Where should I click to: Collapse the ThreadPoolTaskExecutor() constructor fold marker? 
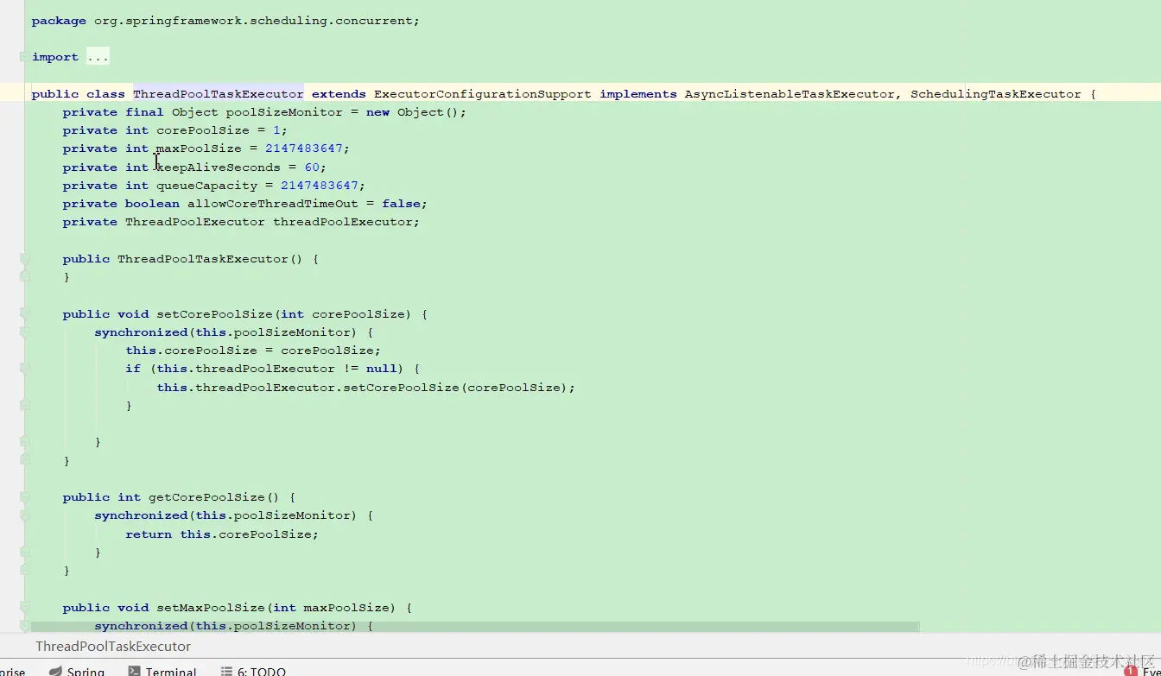click(24, 259)
